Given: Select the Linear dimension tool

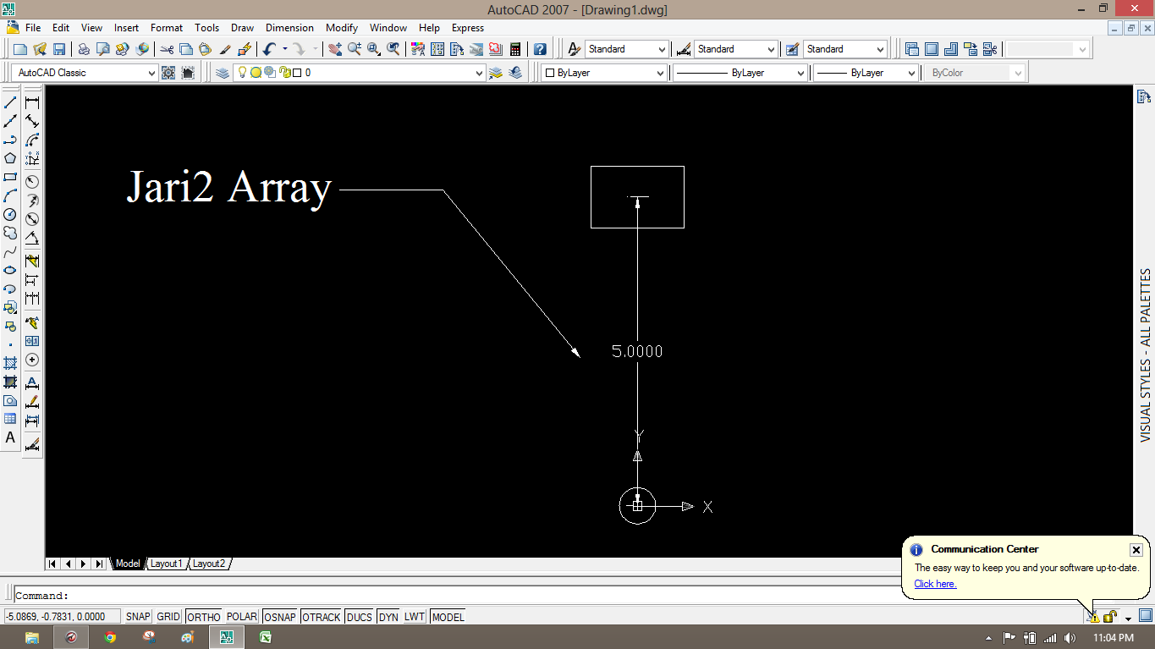Looking at the screenshot, I should (32, 102).
